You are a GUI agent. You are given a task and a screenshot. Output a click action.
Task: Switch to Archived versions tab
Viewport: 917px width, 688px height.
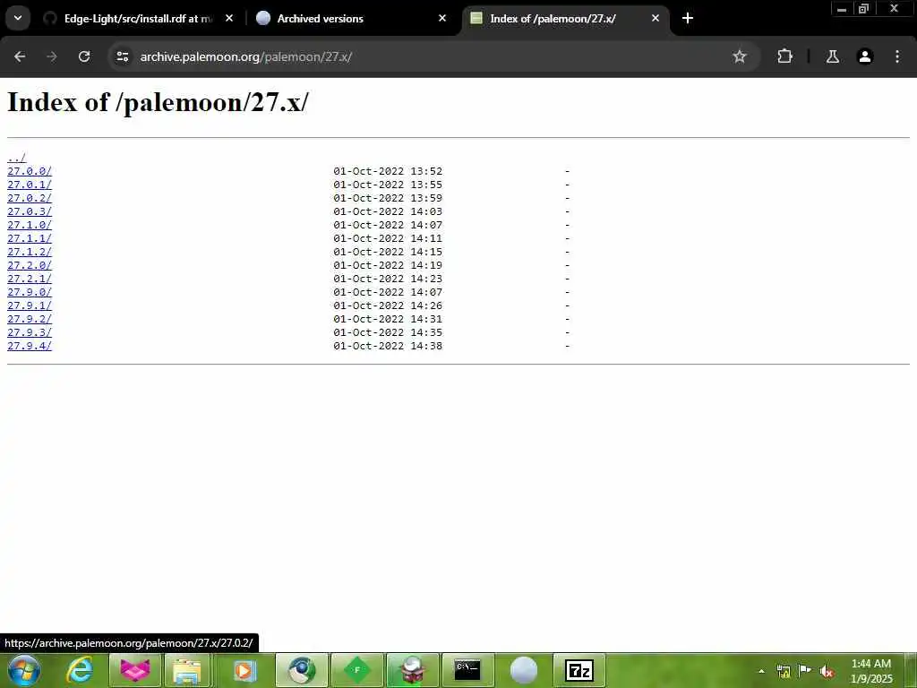[x=351, y=18]
